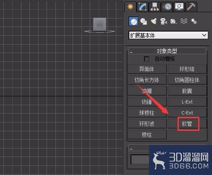Select the Geometry category sphere icon

tap(133, 21)
